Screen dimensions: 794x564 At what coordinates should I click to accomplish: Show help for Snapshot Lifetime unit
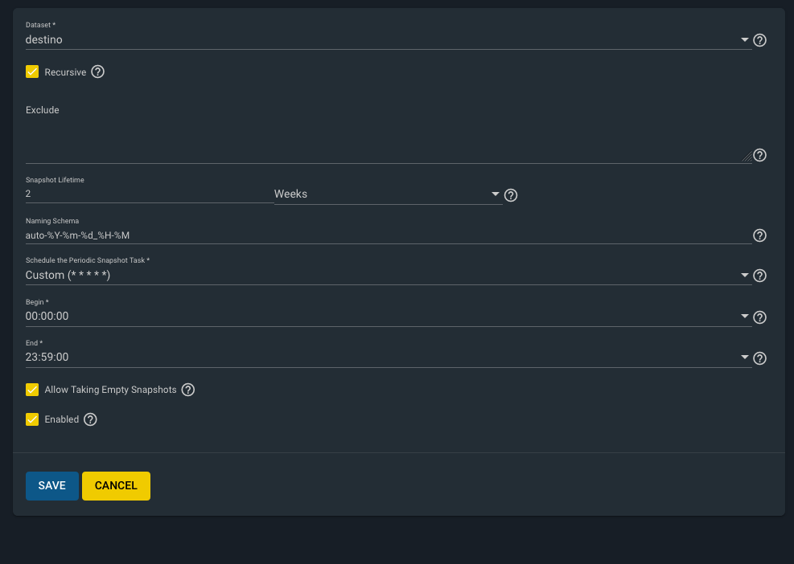point(510,195)
